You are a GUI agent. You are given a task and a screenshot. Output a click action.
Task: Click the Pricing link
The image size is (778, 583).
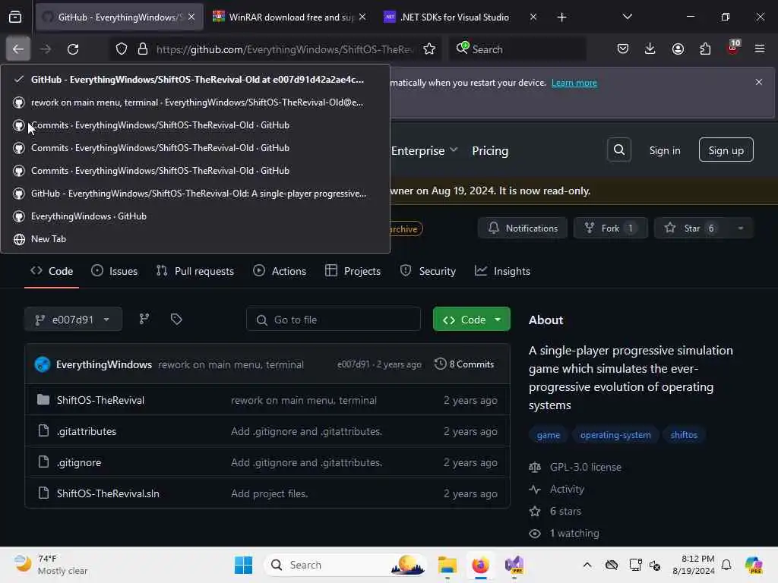coord(490,151)
